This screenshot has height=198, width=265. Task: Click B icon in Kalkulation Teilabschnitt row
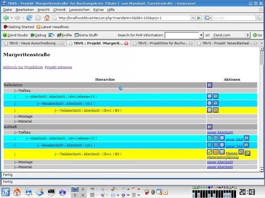click(216, 110)
